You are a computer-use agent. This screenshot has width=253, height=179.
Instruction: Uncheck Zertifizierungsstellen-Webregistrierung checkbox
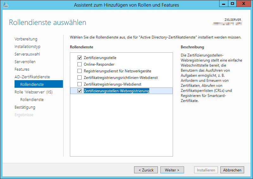pyautogui.click(x=79, y=91)
